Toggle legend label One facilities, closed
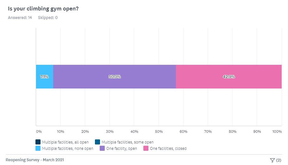Image resolution: width=288 pixels, height=165 pixels. coord(168,149)
